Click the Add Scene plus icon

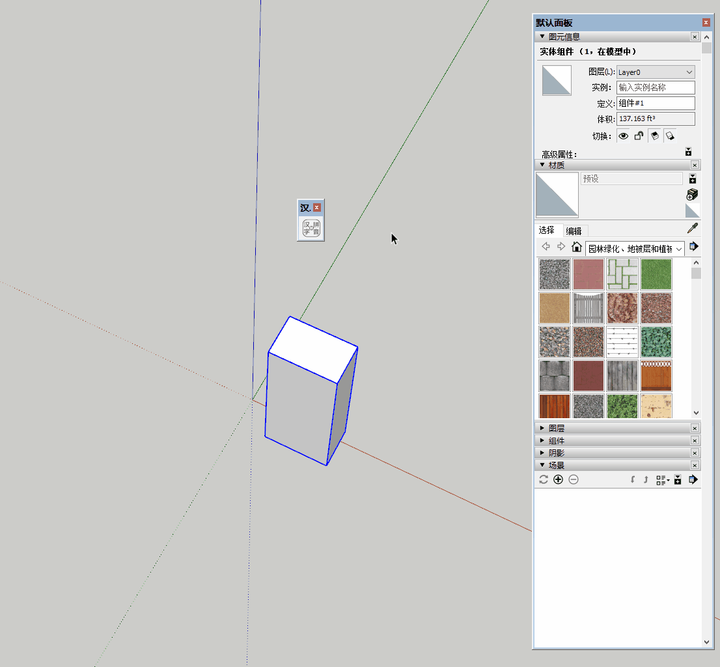(x=558, y=479)
